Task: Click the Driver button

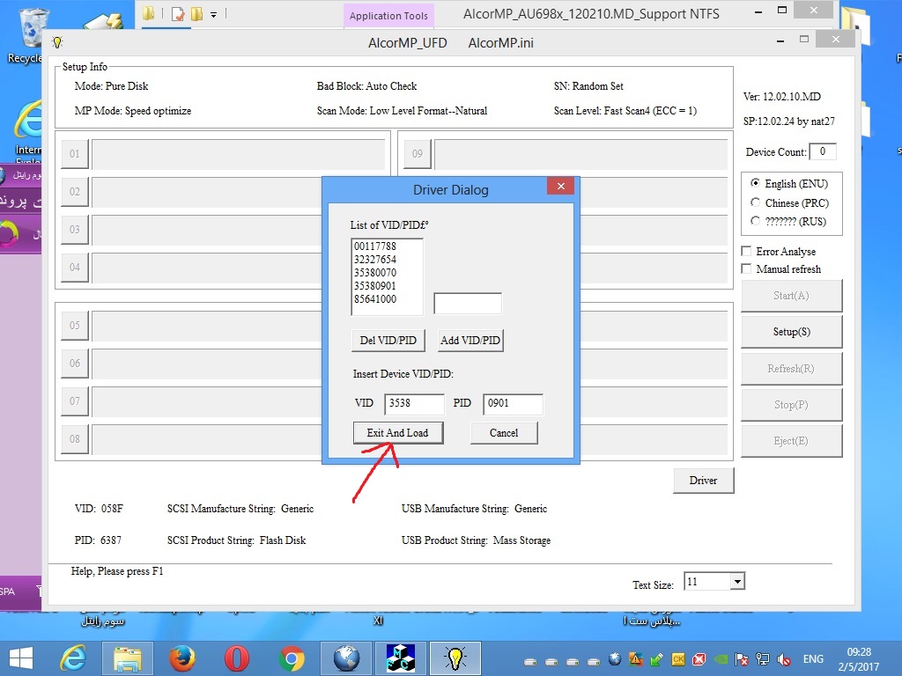Action: pyautogui.click(x=704, y=481)
